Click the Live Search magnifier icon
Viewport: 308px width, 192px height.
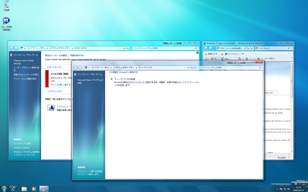289,48
